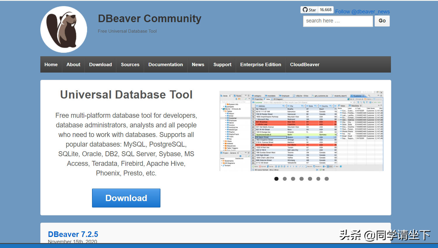The width and height of the screenshot is (438, 248).
Task: Select the first carousel dot
Action: click(x=276, y=179)
